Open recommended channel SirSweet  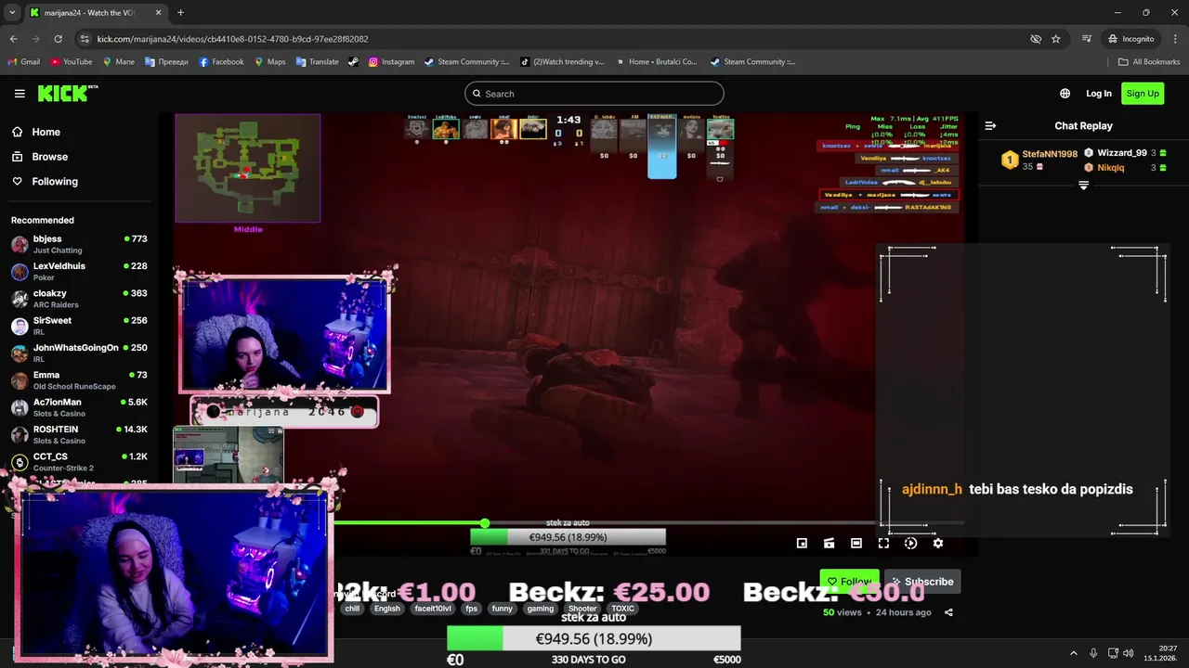tap(79, 326)
